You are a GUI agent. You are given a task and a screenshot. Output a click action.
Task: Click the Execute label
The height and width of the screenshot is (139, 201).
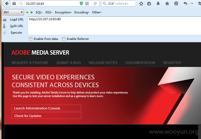coord(16,33)
